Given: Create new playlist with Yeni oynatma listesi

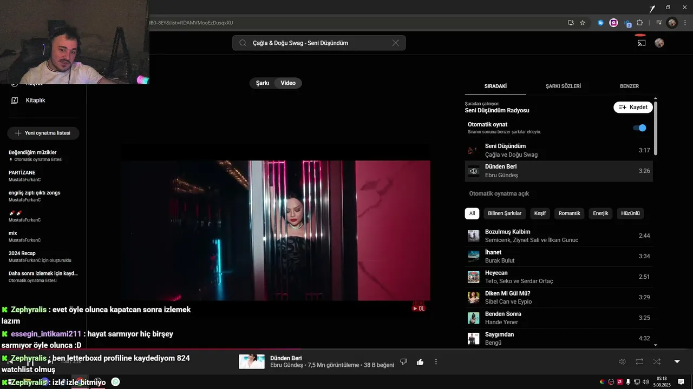Looking at the screenshot, I should pos(43,133).
